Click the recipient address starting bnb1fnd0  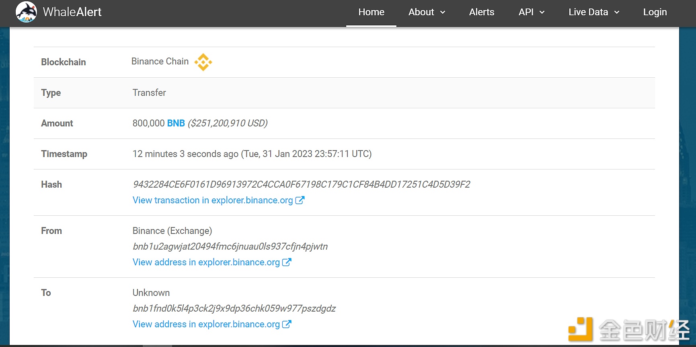tap(234, 308)
